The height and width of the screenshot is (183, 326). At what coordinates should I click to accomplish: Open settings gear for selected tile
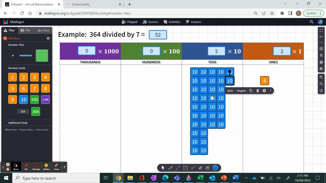264,91
